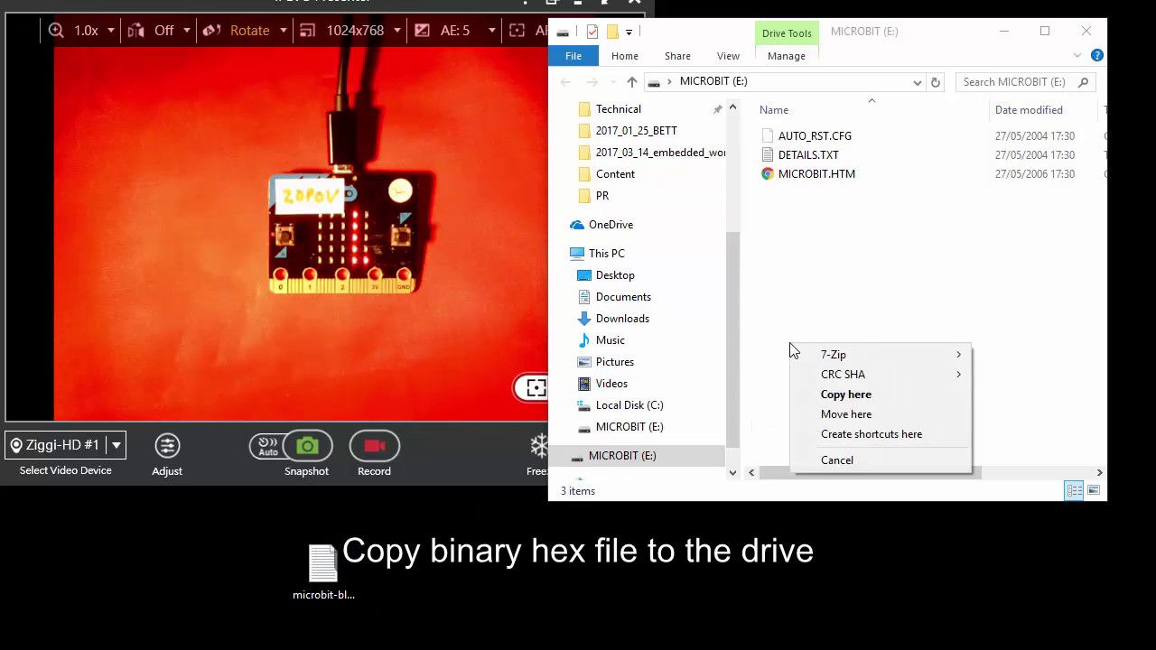The height and width of the screenshot is (650, 1156).
Task: Click the exposure icon beside AE: 5
Action: [422, 31]
